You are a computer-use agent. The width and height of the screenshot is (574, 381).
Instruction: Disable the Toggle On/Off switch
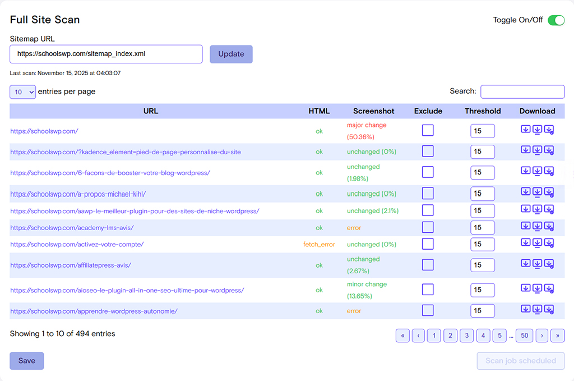click(556, 20)
